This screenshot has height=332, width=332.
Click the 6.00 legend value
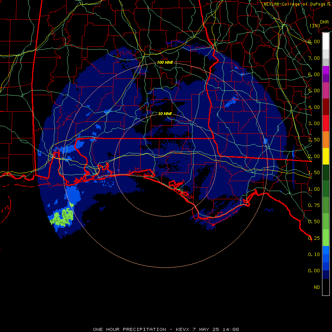point(314,74)
